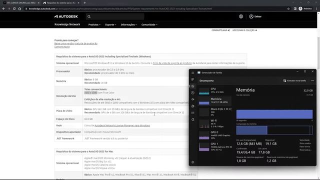Click the Autodesk logo
The image size is (320, 180).
pos(66,16)
